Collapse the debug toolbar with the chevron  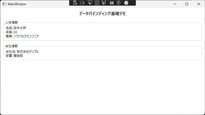point(133,3)
